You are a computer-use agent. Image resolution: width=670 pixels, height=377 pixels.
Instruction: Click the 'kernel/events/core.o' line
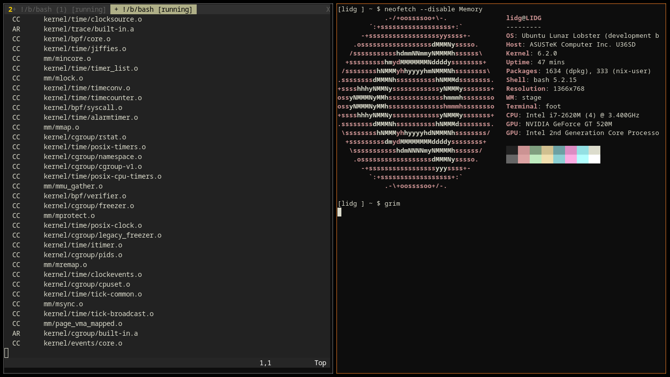tap(83, 343)
